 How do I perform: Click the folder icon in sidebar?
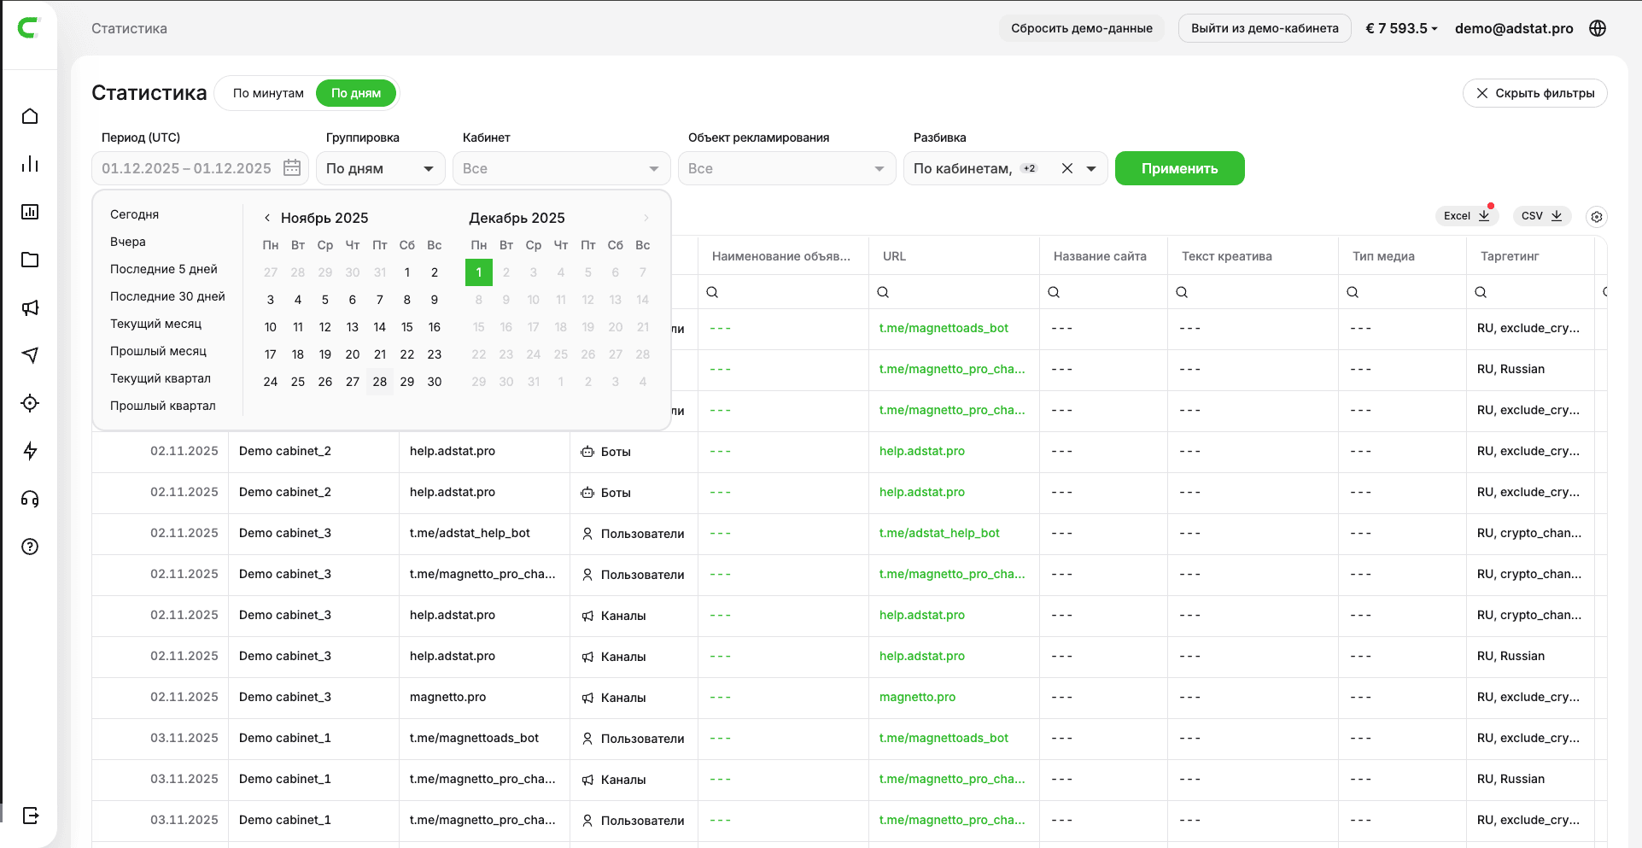[x=30, y=260]
